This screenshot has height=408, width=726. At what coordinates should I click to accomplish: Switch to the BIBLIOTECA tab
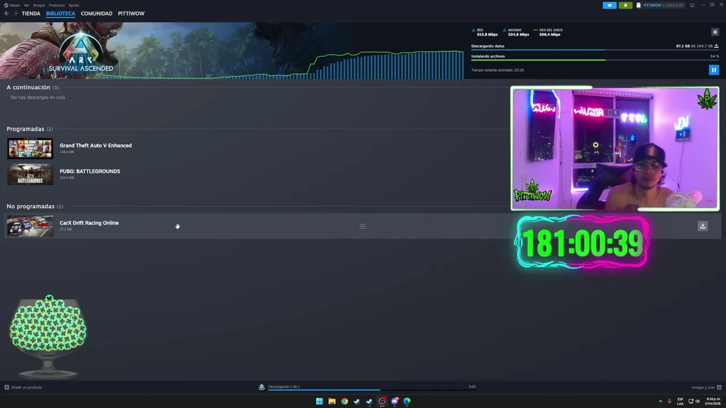tap(61, 13)
